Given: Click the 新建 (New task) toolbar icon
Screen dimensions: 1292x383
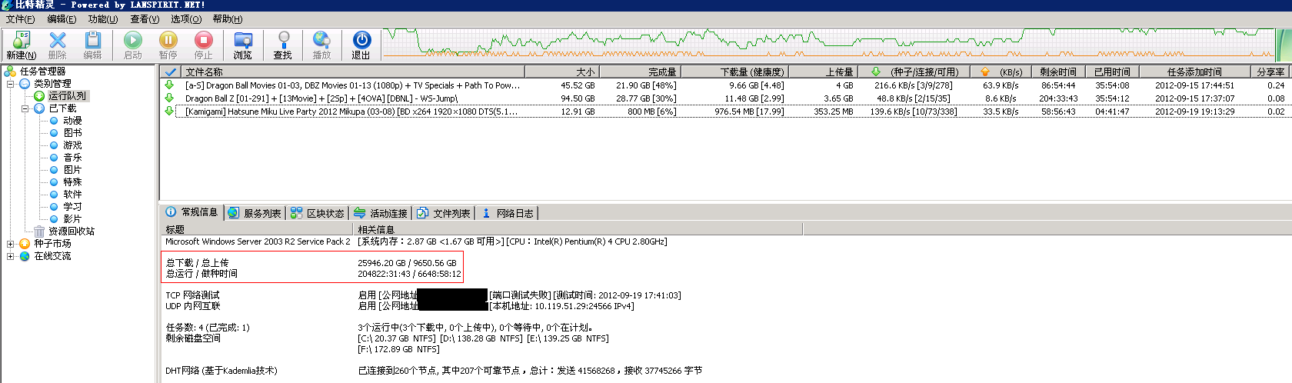Looking at the screenshot, I should pyautogui.click(x=21, y=41).
